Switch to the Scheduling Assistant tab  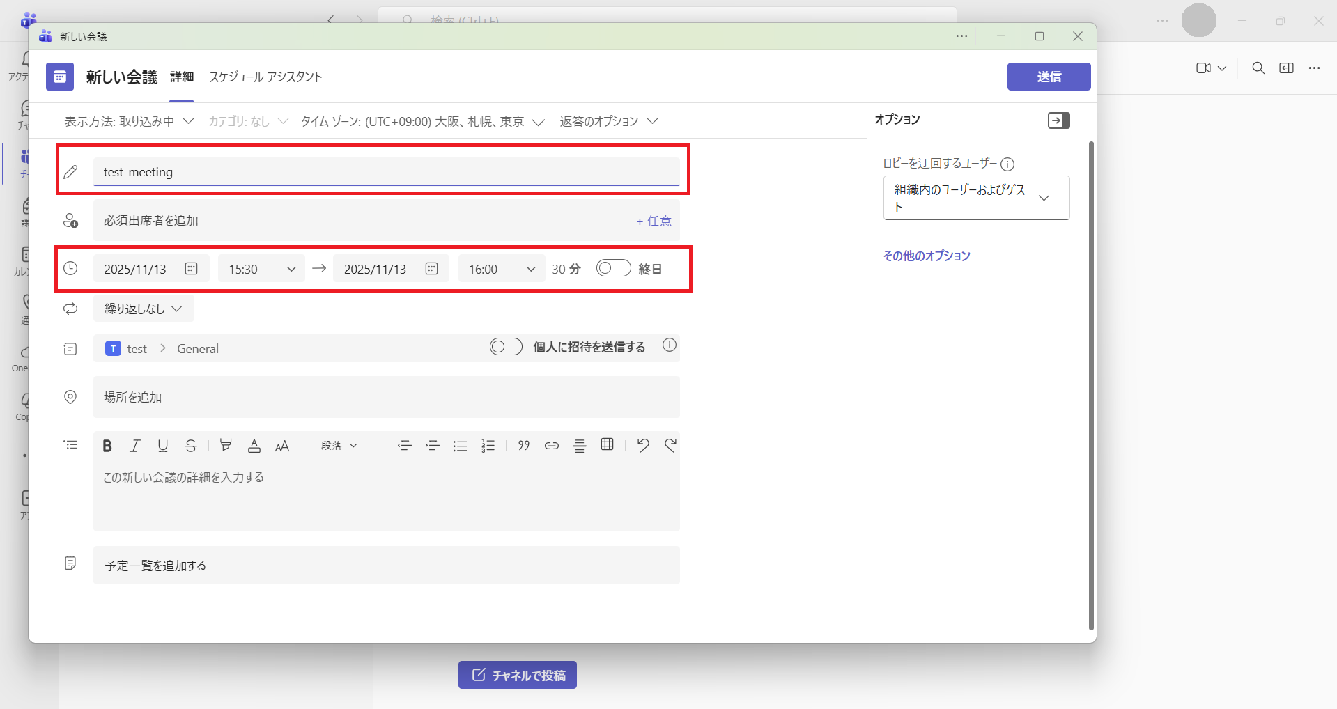point(265,77)
